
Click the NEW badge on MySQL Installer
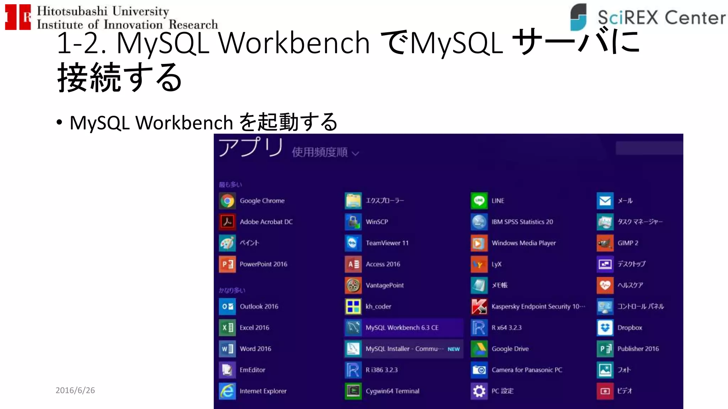tap(454, 349)
